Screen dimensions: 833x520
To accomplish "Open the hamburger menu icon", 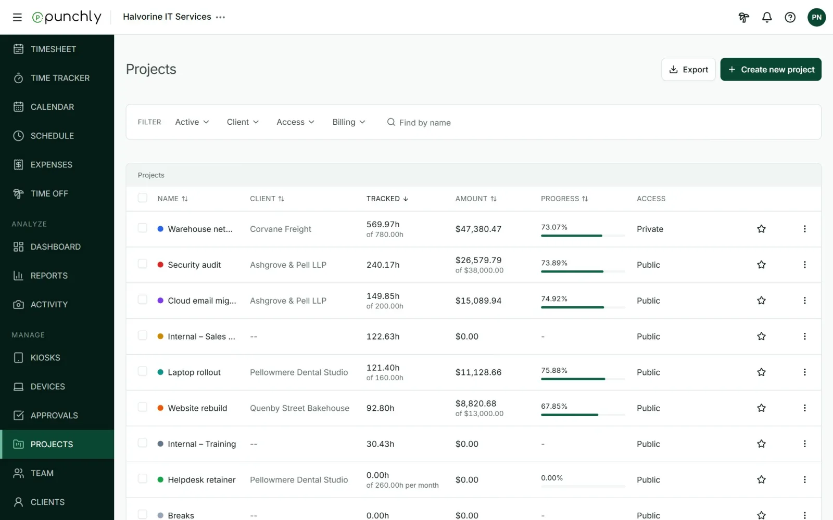I will [17, 17].
